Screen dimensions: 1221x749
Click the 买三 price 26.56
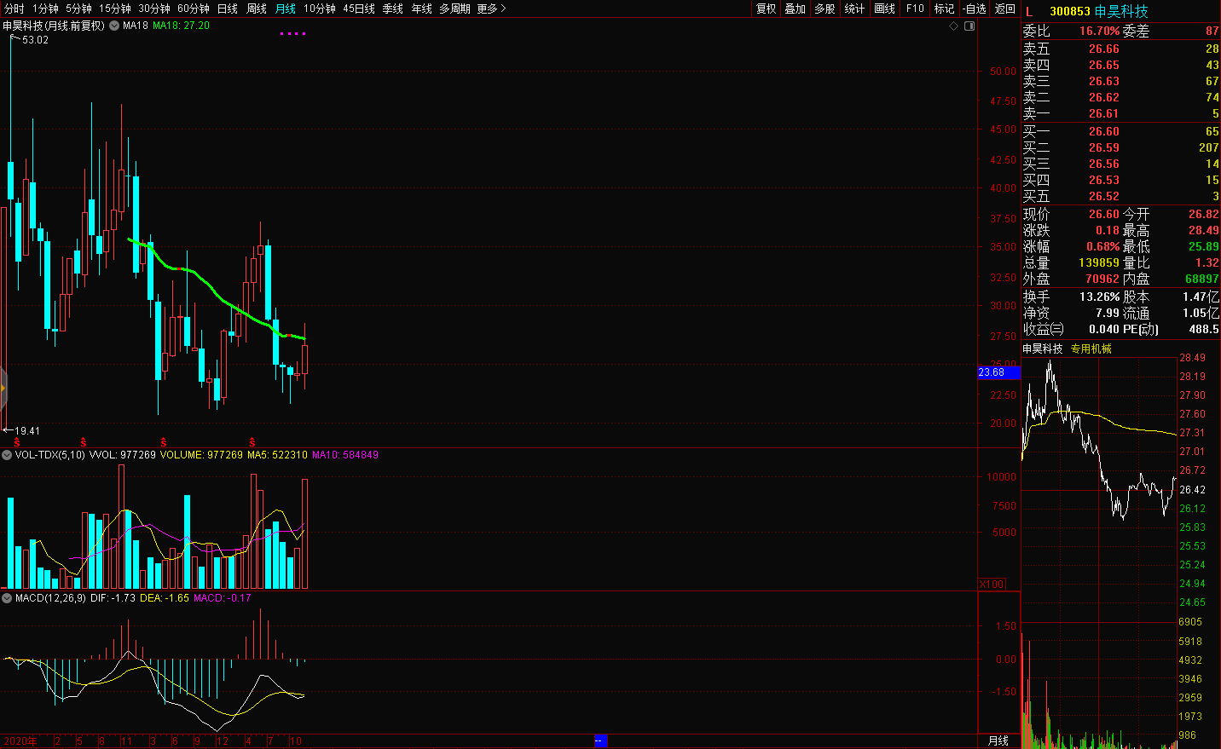click(x=1104, y=164)
